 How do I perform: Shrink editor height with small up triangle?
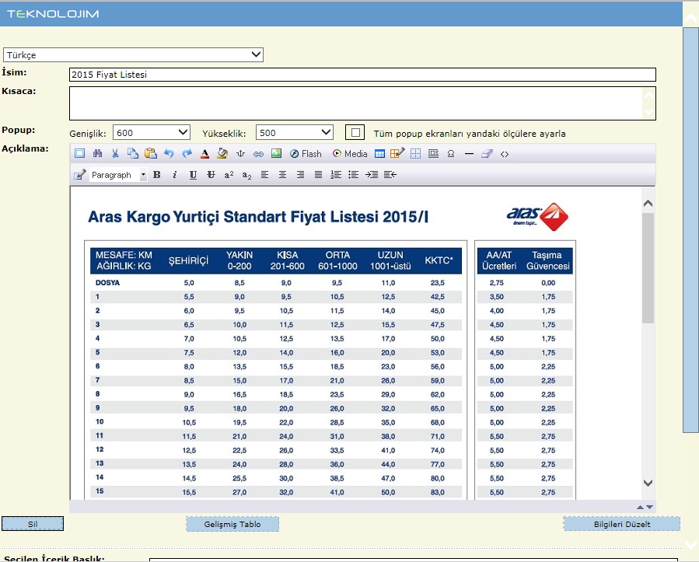pyautogui.click(x=640, y=507)
